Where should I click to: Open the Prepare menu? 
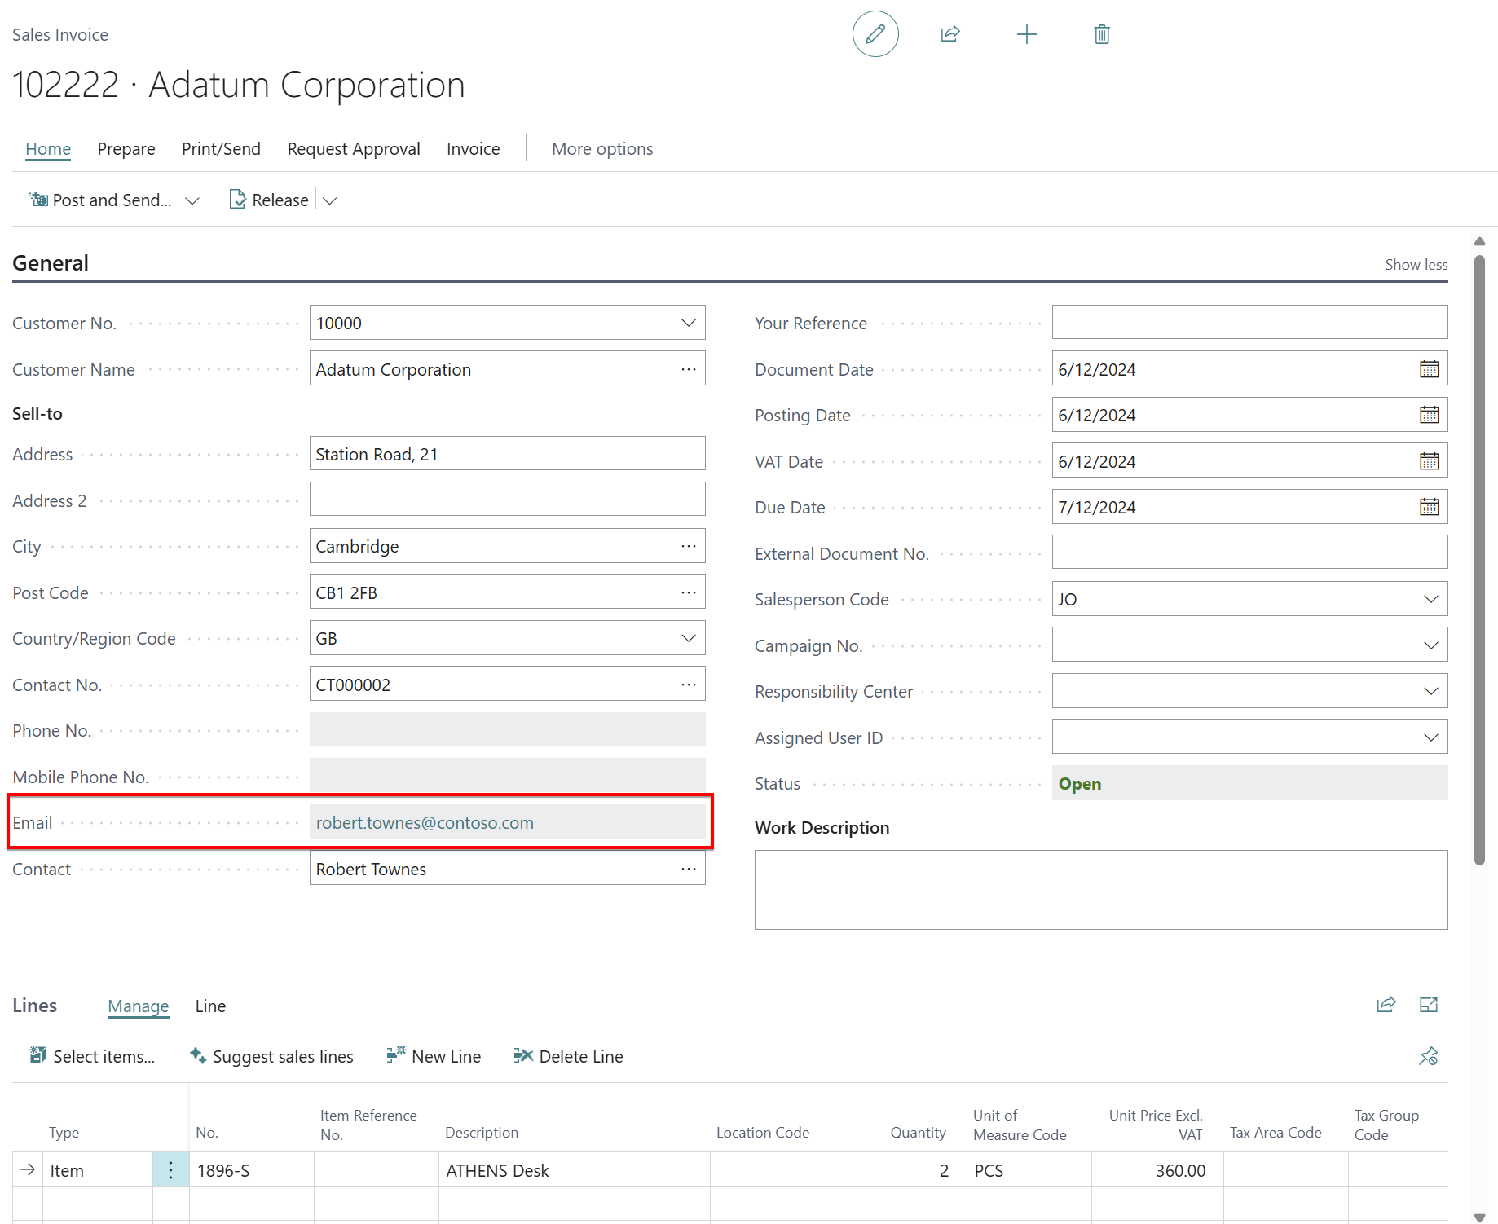(126, 148)
